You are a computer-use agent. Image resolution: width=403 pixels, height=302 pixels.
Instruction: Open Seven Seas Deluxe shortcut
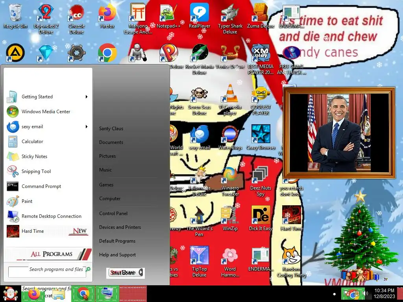pyautogui.click(x=200, y=99)
